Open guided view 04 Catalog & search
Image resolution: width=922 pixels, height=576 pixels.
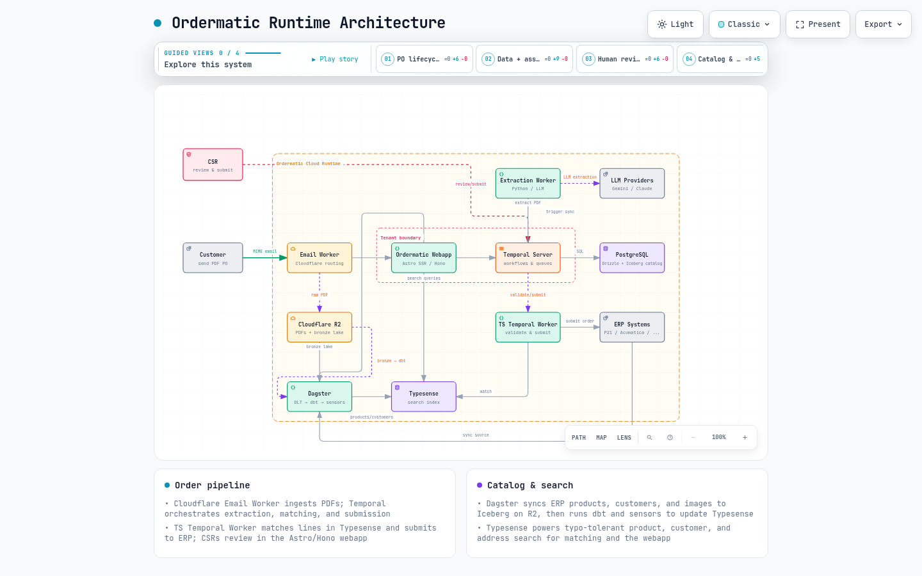[x=722, y=59]
